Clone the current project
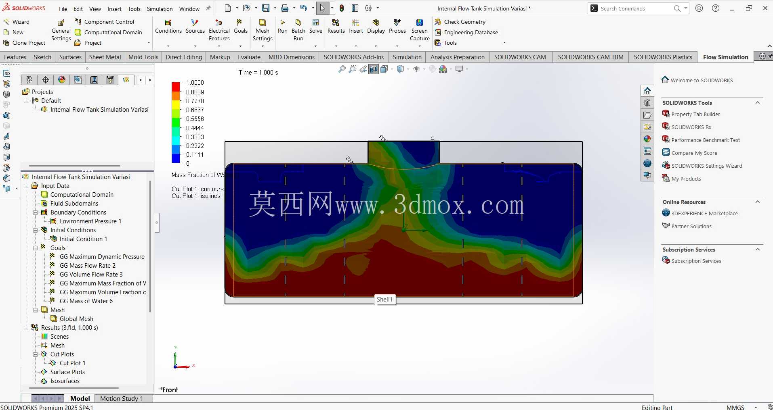Viewport: 773px width, 410px height. (x=24, y=43)
